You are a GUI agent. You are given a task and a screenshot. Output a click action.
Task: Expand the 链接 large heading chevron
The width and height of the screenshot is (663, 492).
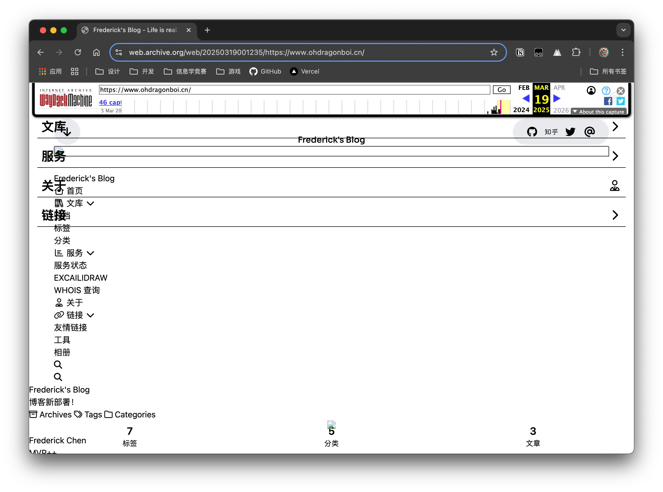615,215
